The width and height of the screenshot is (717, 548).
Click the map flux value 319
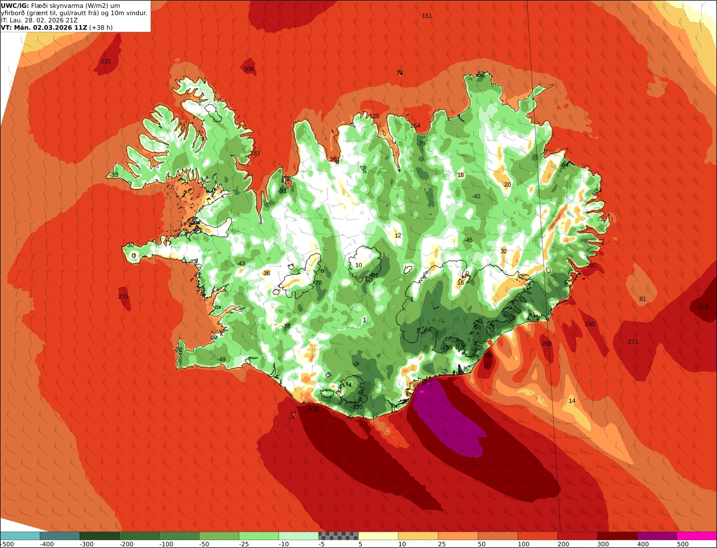(704, 306)
